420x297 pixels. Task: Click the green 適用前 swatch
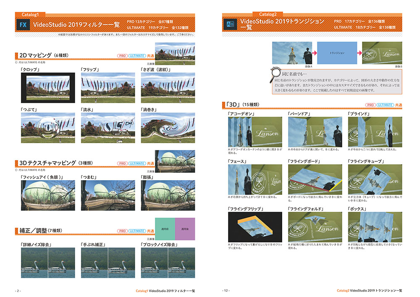click(165, 229)
